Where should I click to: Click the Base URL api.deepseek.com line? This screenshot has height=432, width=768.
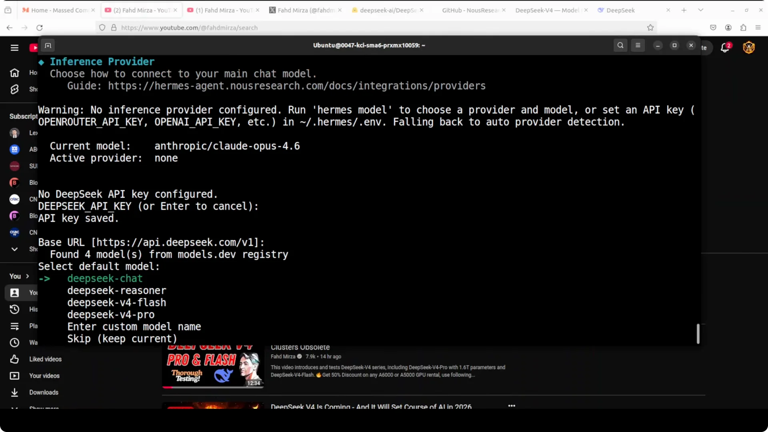[x=151, y=242]
